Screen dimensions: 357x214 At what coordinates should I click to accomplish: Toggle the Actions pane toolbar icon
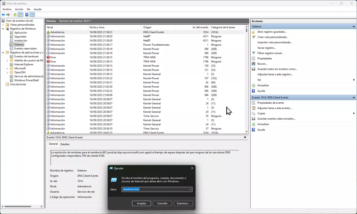[32, 15]
